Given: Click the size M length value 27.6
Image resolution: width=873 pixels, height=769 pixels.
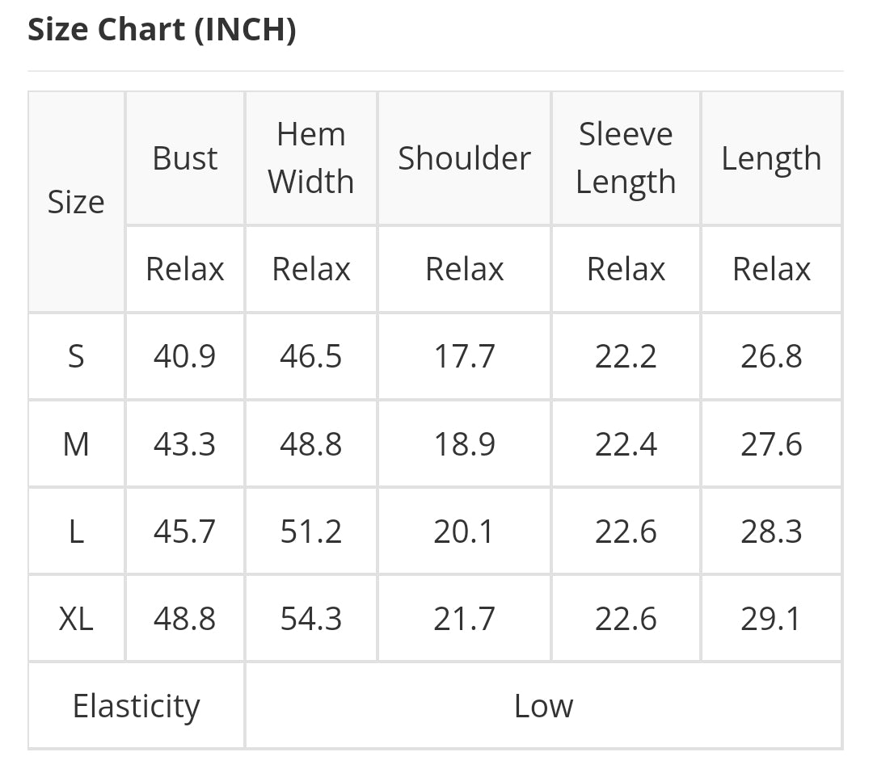Looking at the screenshot, I should pos(771,444).
